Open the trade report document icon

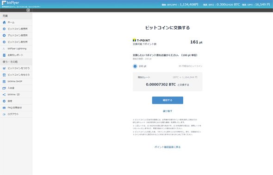pyautogui.click(x=4, y=55)
